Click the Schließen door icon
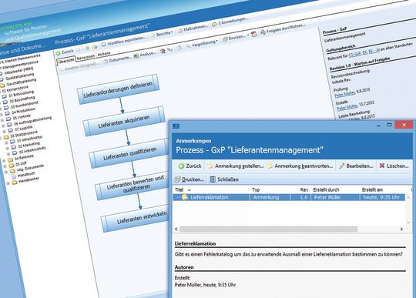Viewport: 416px width, 298px height. pos(213,179)
